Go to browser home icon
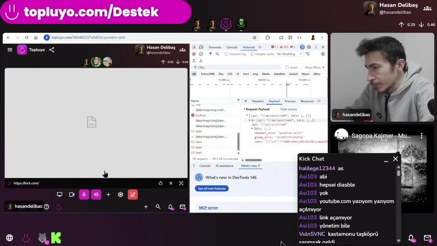The image size is (437, 246). pos(36,38)
